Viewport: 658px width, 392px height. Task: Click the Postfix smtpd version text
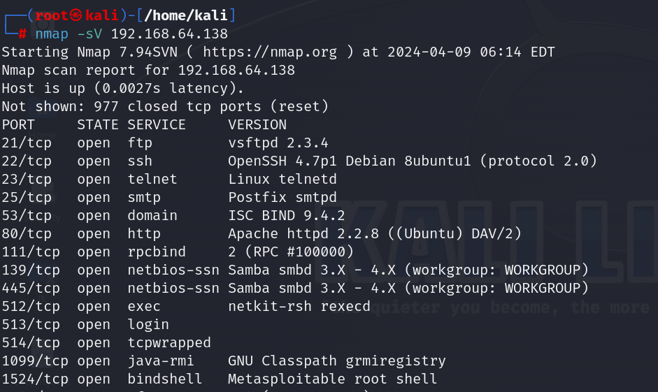(282, 198)
